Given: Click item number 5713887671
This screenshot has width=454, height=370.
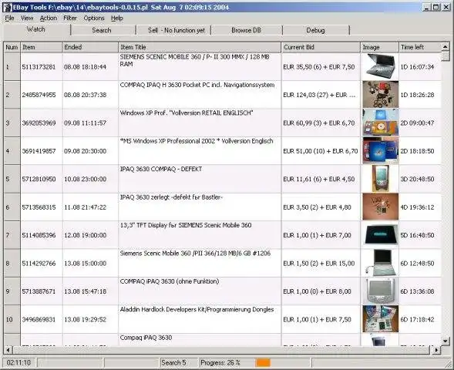Looking at the screenshot, I should point(39,291).
